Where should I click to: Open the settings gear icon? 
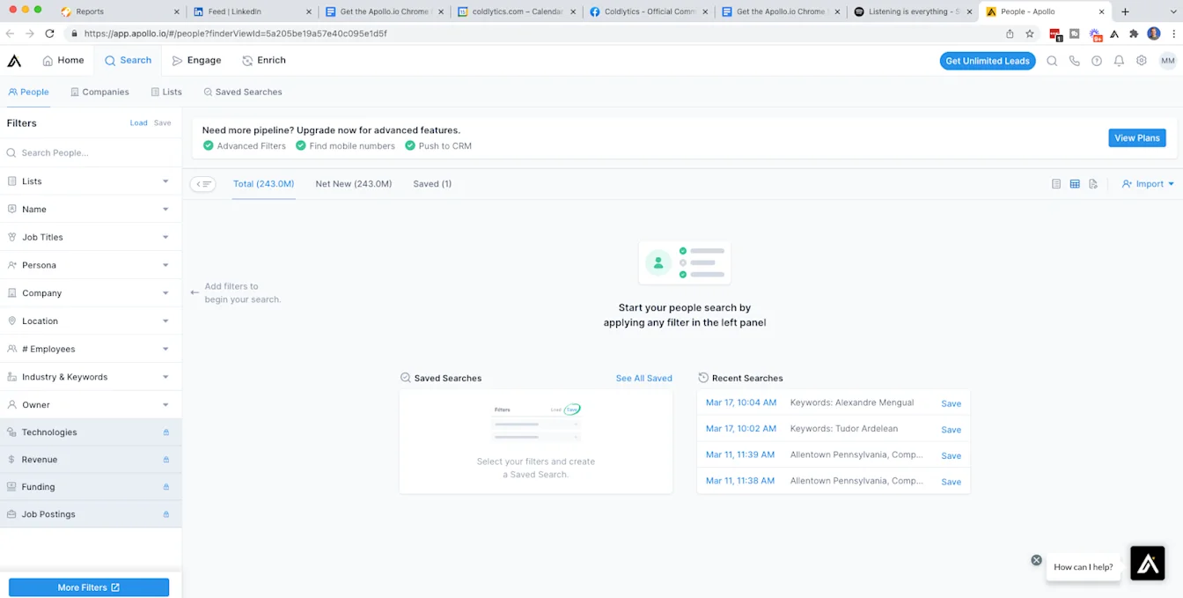[1142, 61]
